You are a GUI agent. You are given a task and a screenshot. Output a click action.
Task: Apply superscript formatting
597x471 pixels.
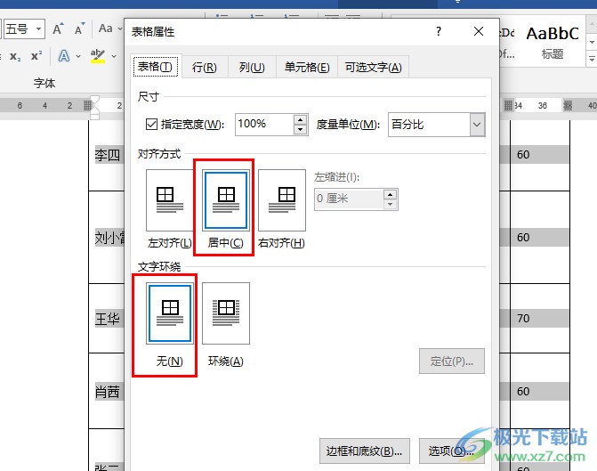36,56
